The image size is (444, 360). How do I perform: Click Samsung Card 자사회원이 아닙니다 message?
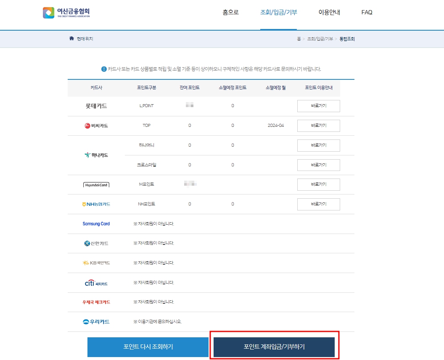154,224
